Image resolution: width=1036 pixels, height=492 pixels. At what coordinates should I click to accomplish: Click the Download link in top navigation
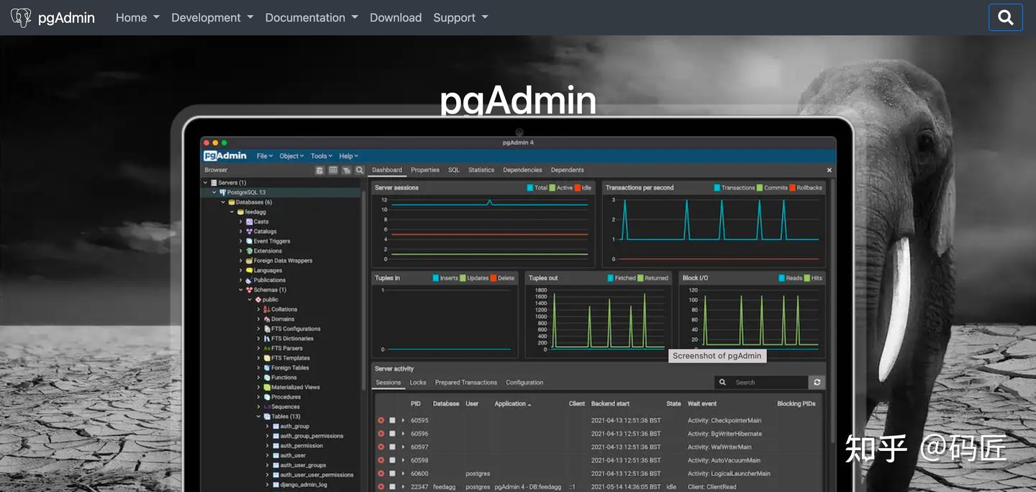tap(395, 17)
